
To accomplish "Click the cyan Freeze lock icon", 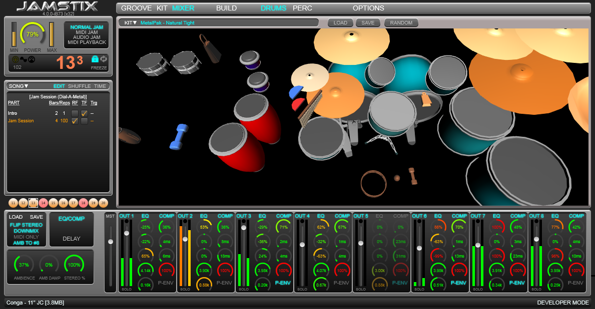I will pyautogui.click(x=95, y=59).
